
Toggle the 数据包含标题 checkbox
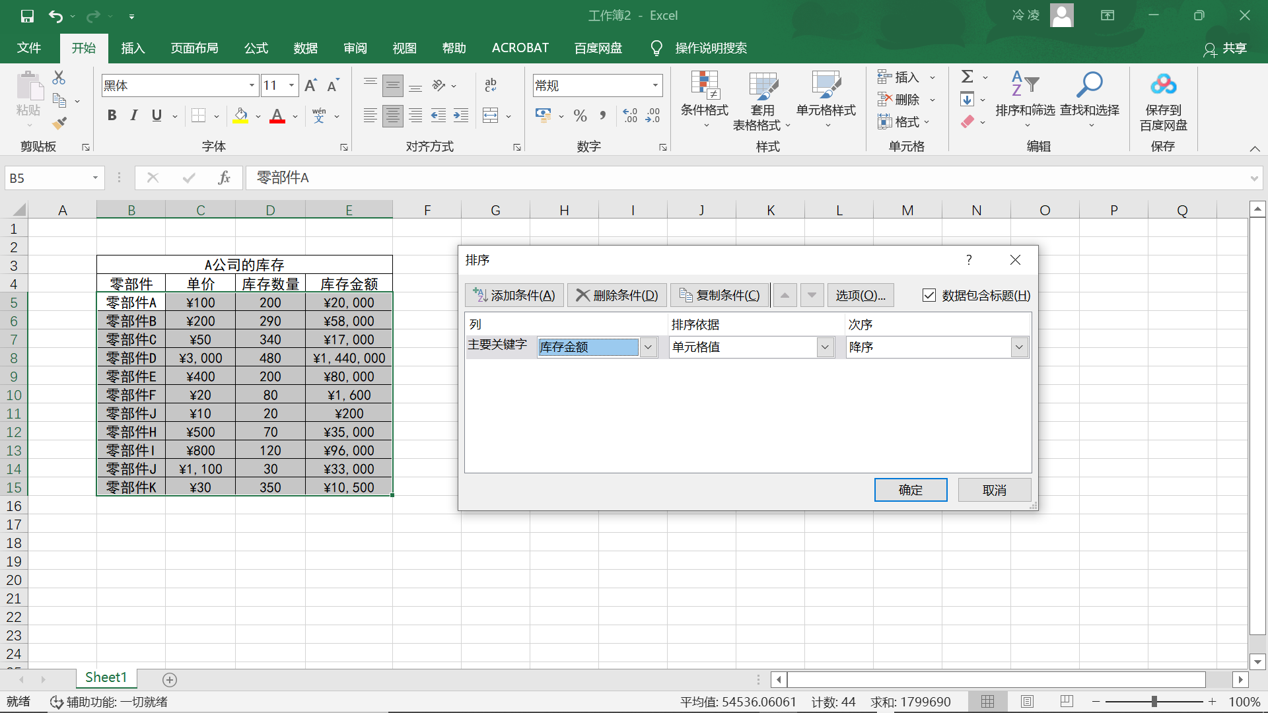[929, 295]
